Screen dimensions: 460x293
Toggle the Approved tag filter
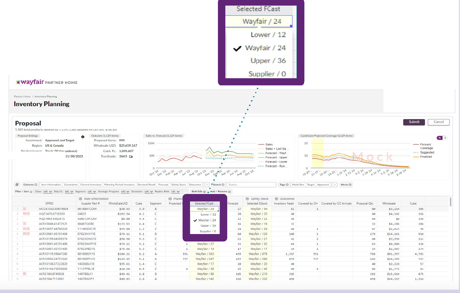pyautogui.click(x=323, y=185)
